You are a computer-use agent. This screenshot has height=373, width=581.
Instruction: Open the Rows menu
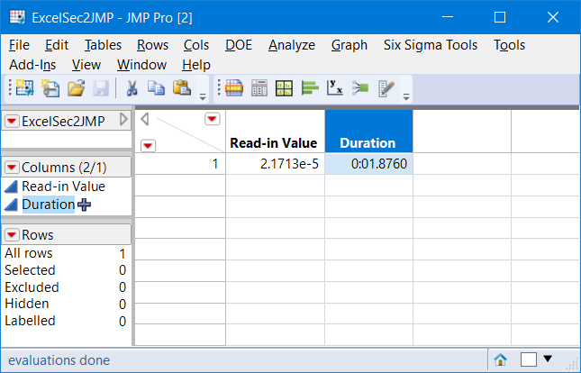tap(152, 45)
